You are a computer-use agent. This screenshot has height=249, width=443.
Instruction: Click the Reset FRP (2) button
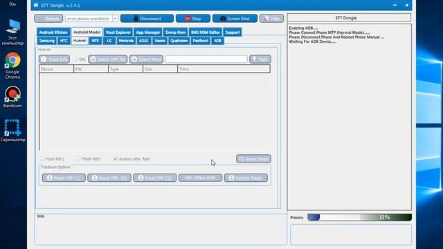[109, 178]
